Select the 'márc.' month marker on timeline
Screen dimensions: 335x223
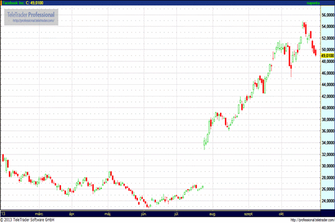pyautogui.click(x=39, y=214)
